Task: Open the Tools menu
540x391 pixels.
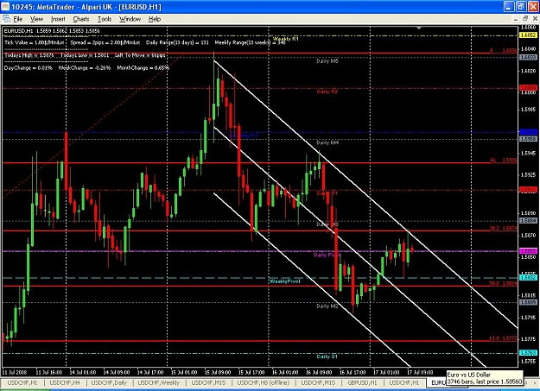Action: click(x=105, y=19)
